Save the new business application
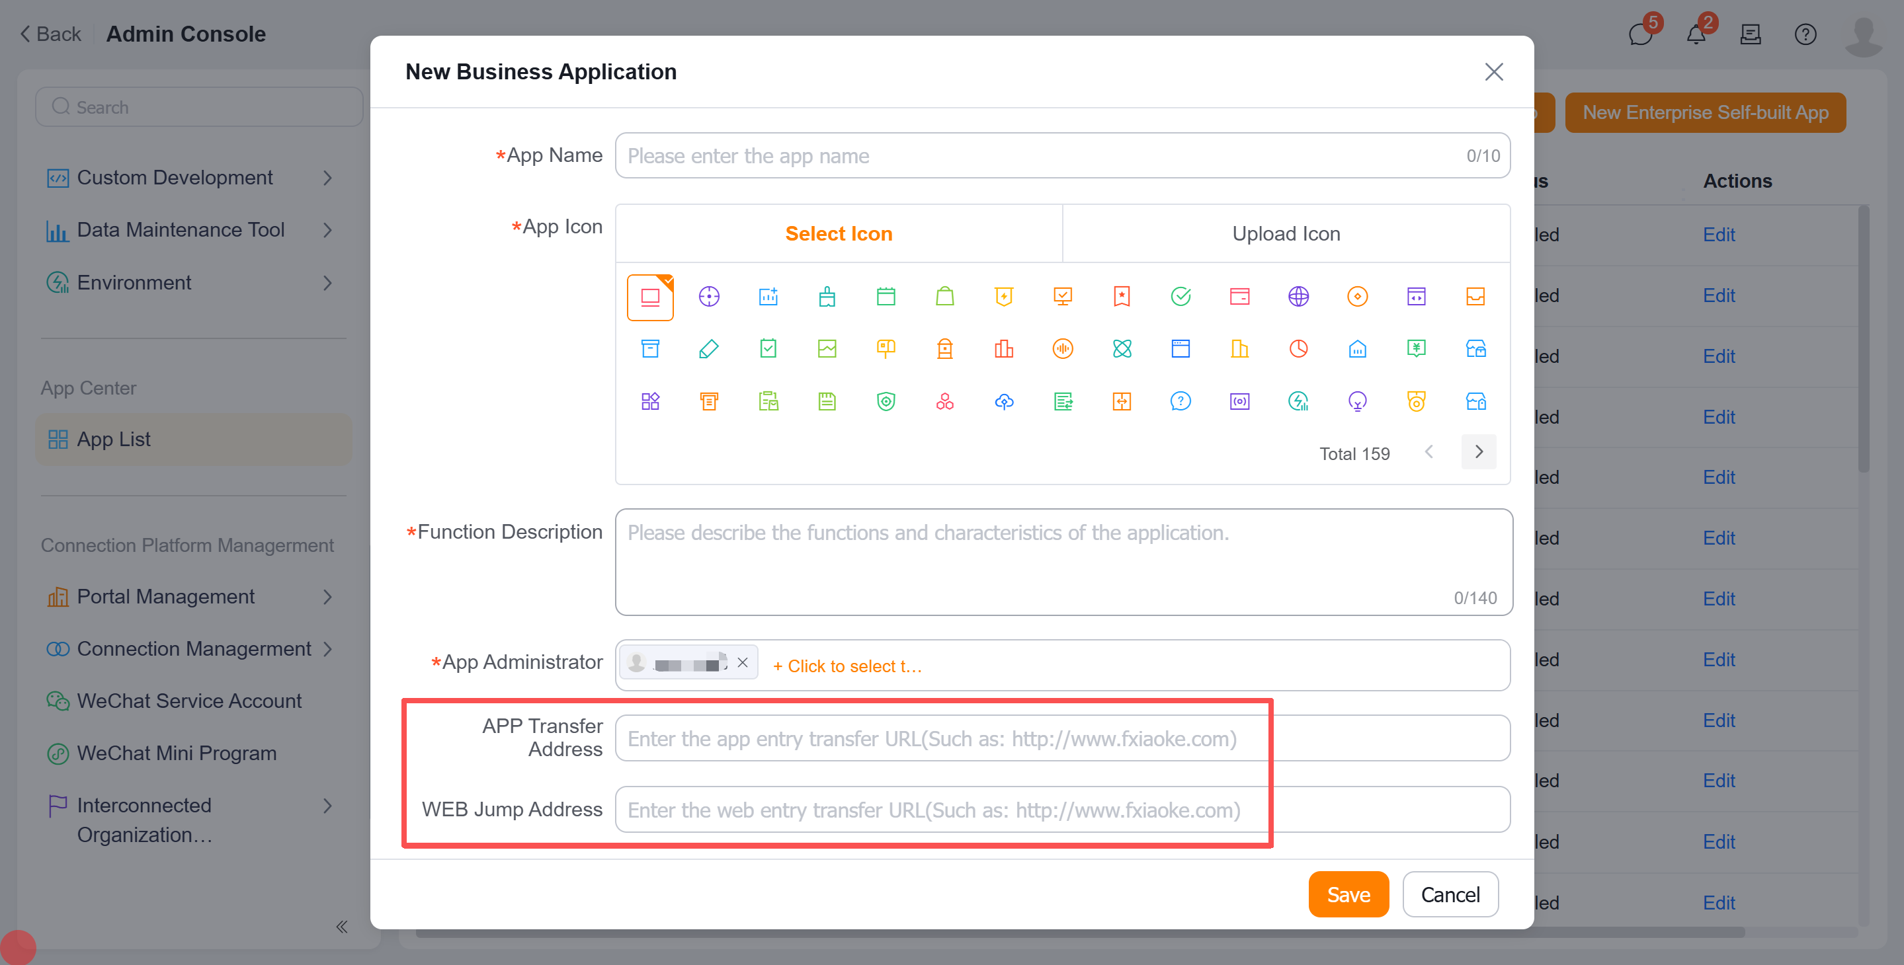Image resolution: width=1904 pixels, height=965 pixels. coord(1349,895)
